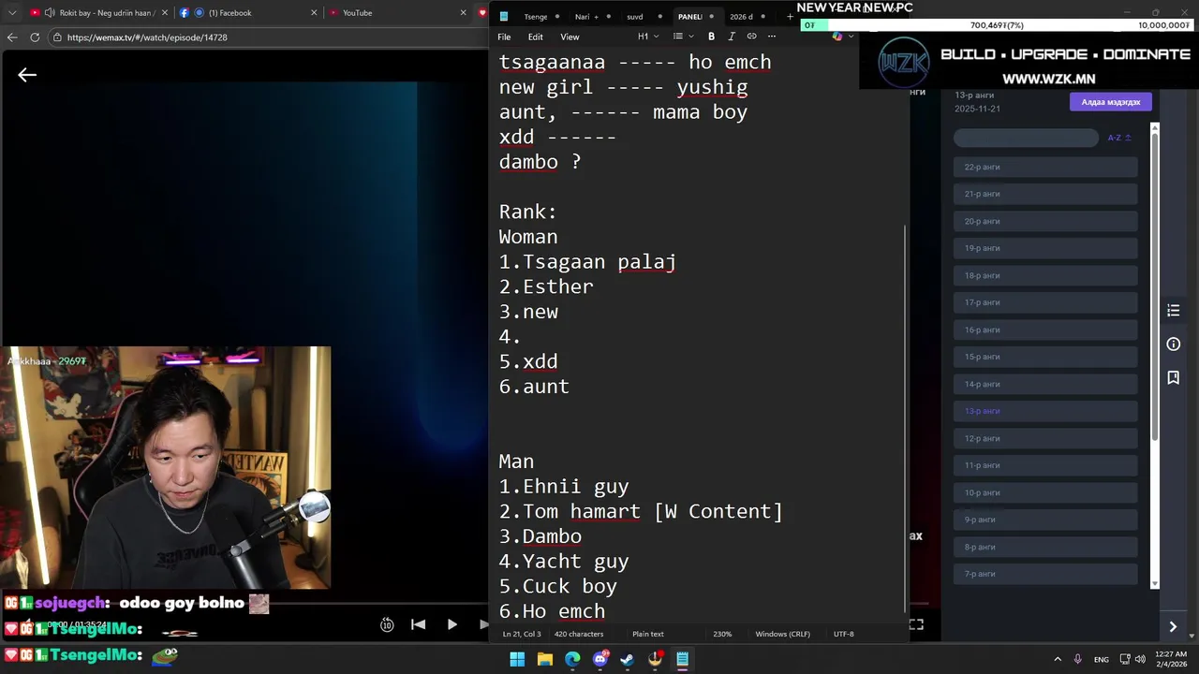
Task: Select episode 7-р анги
Action: click(1045, 574)
